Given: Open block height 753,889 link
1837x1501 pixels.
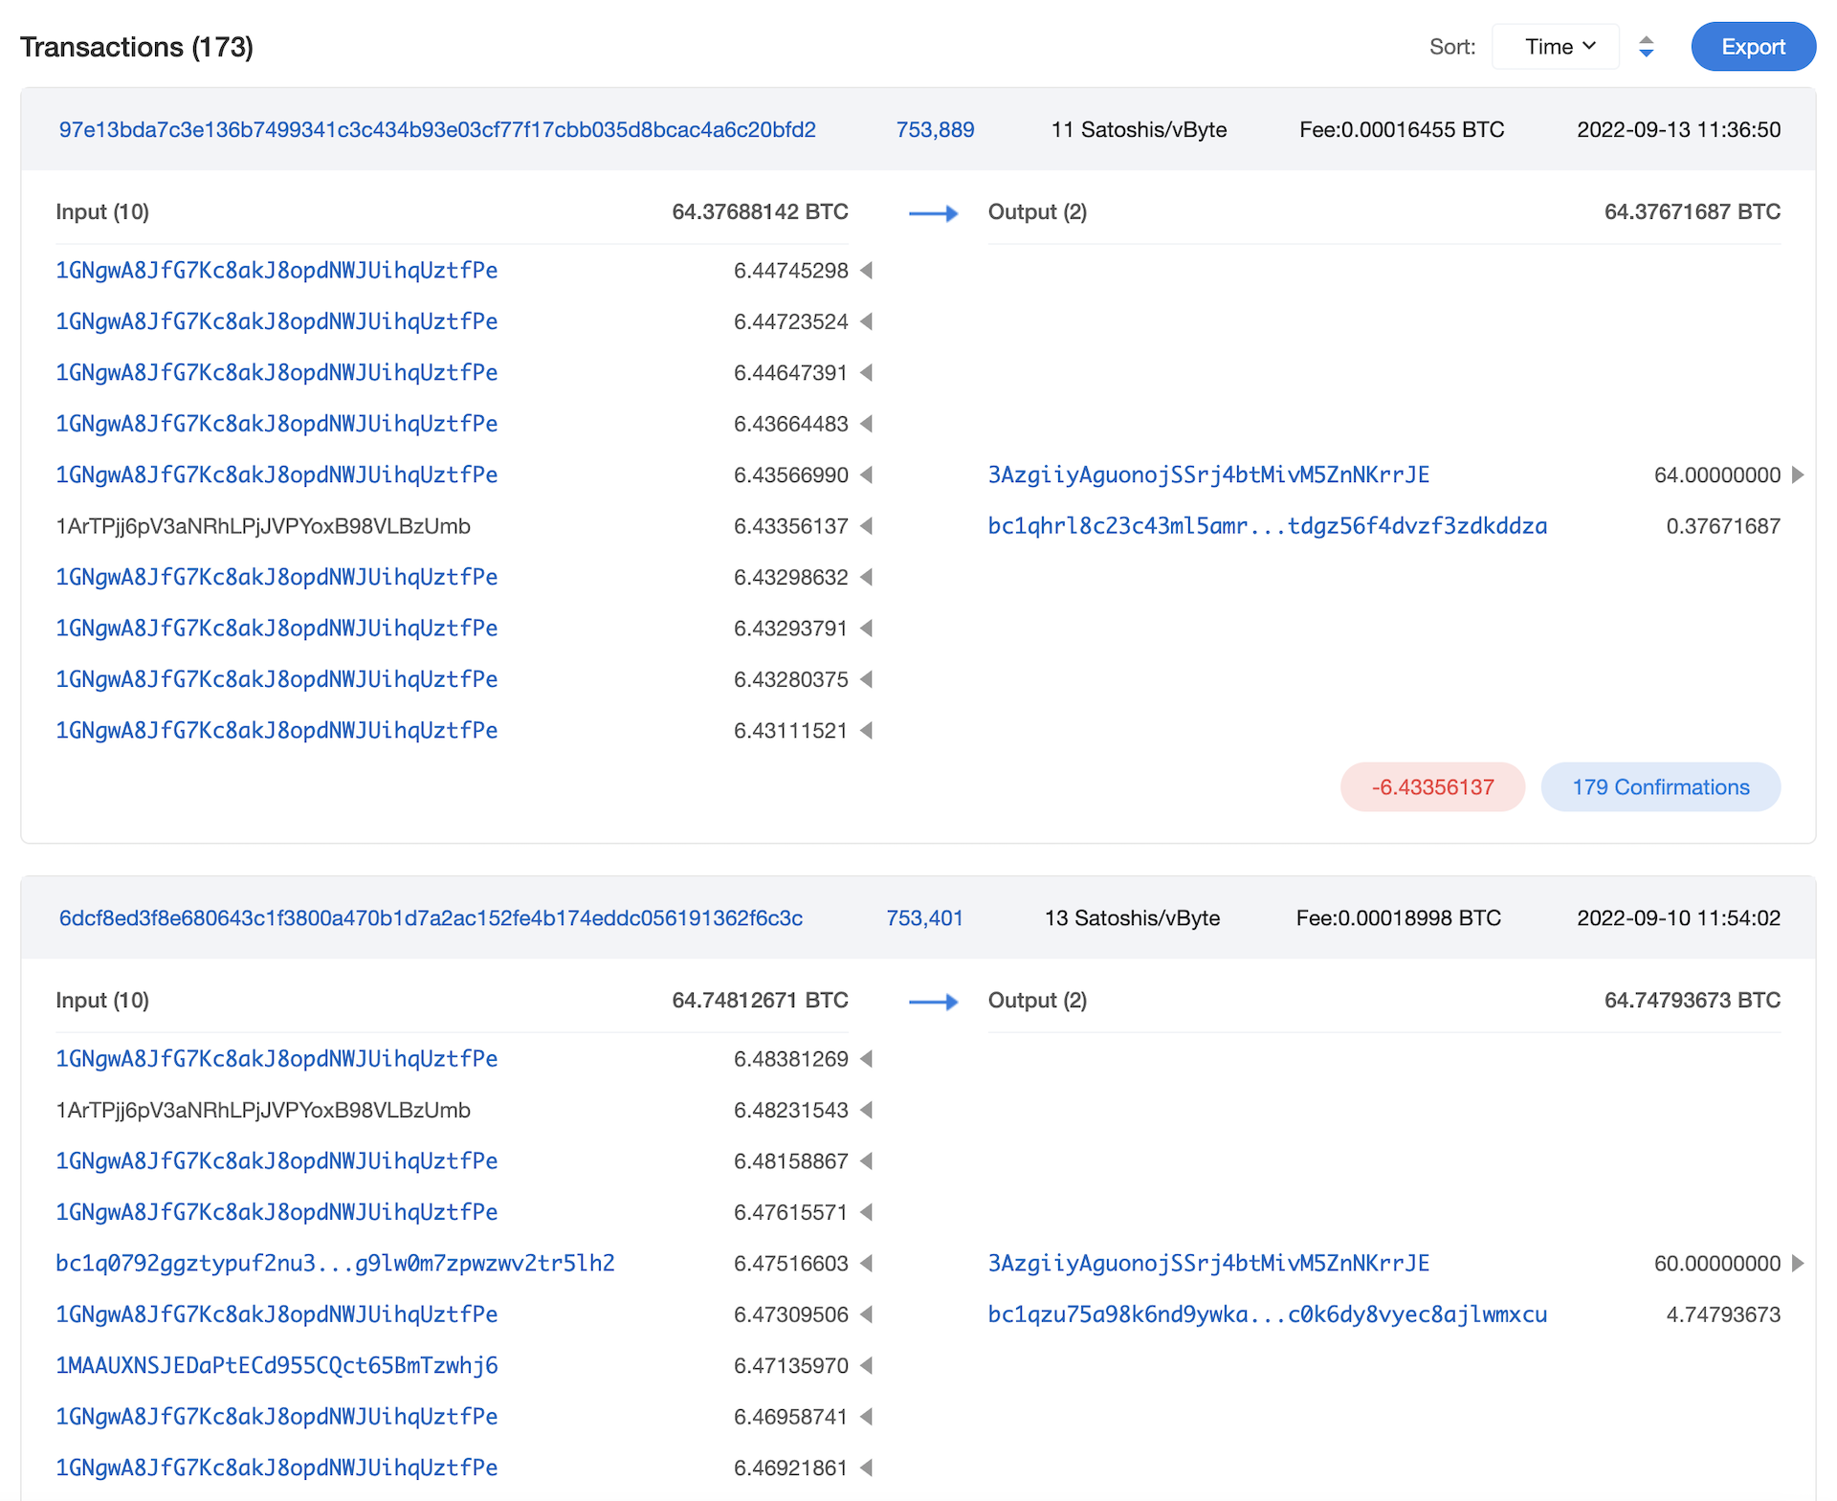Looking at the screenshot, I should pos(935,130).
